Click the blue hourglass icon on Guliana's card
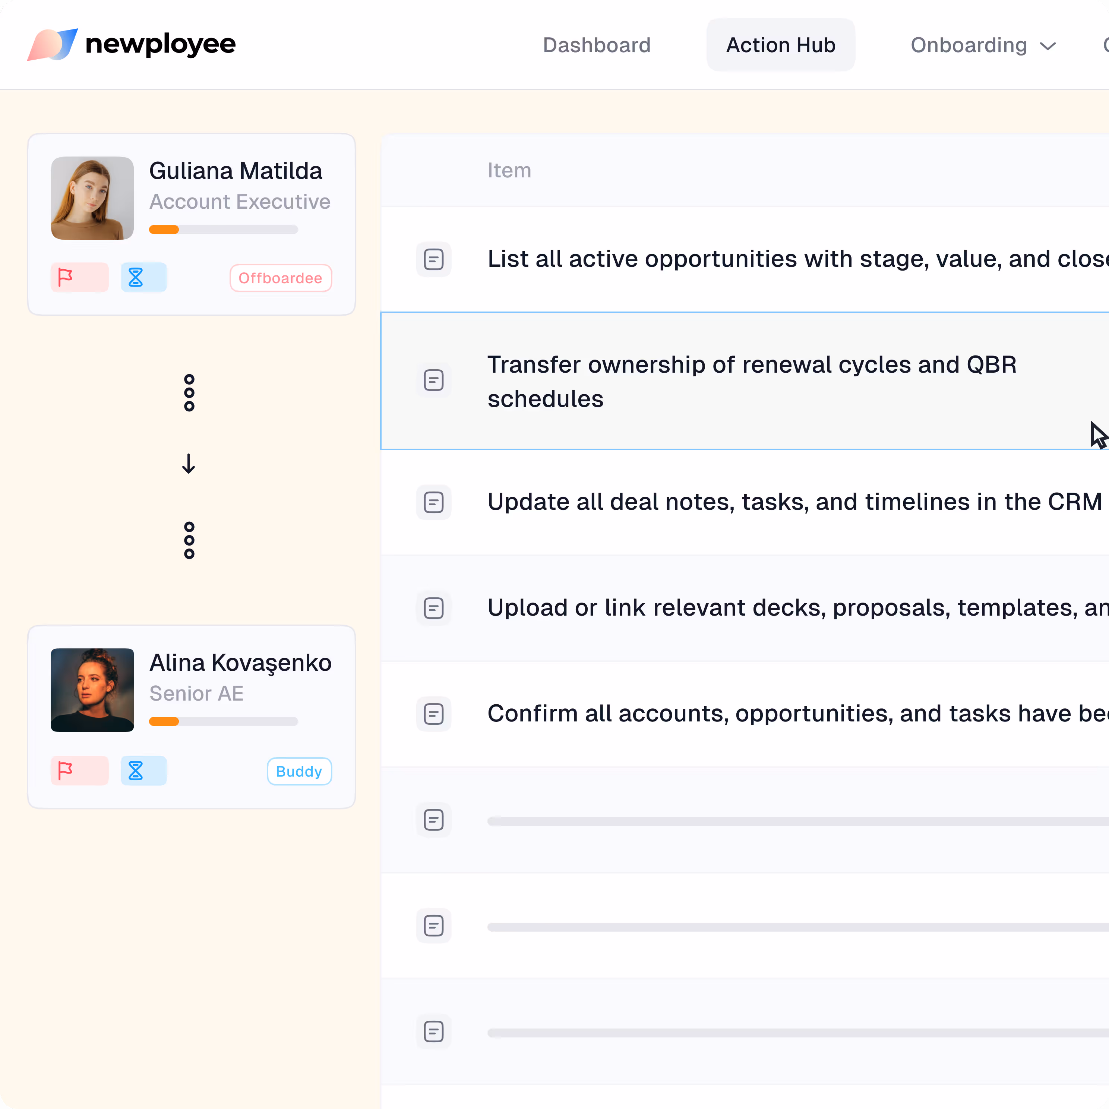 [x=143, y=277]
